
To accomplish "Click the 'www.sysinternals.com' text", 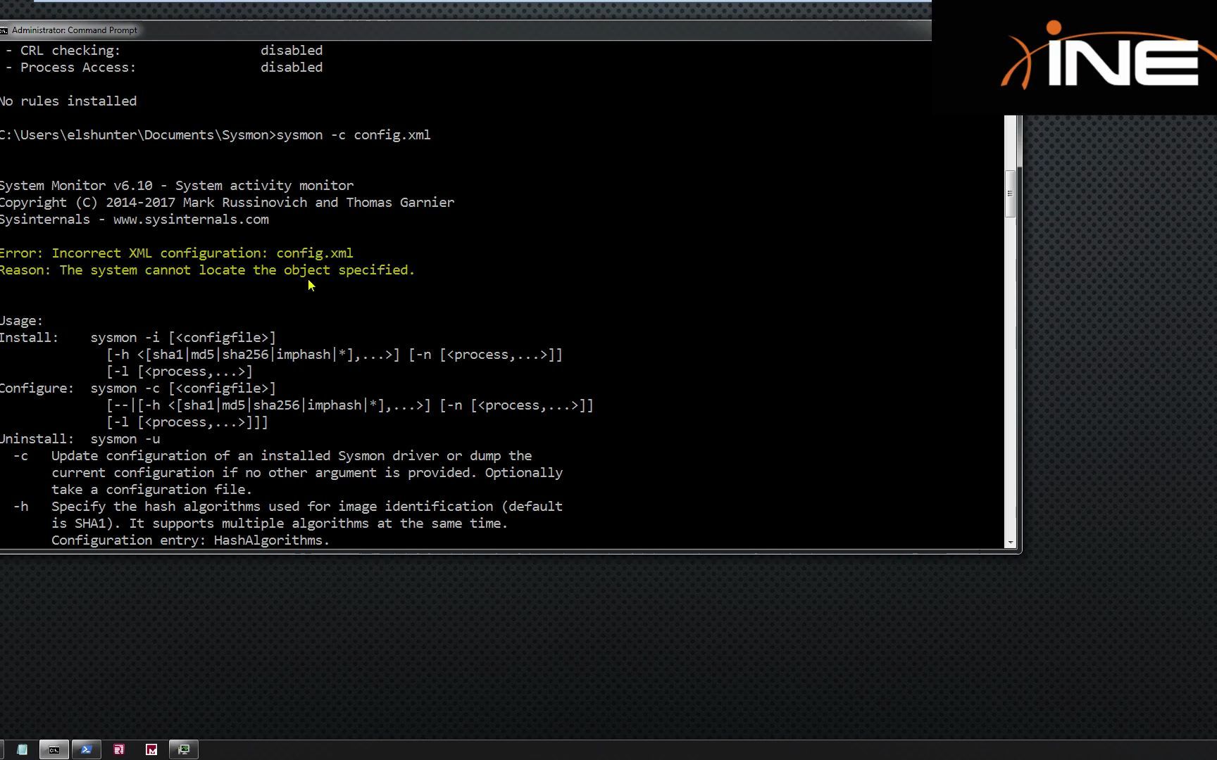I will pyautogui.click(x=191, y=220).
